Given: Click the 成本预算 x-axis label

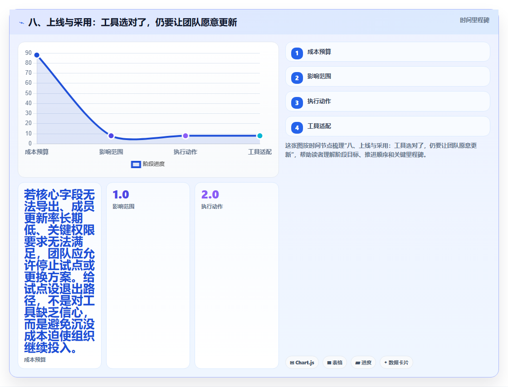Looking at the screenshot, I should pyautogui.click(x=37, y=152).
